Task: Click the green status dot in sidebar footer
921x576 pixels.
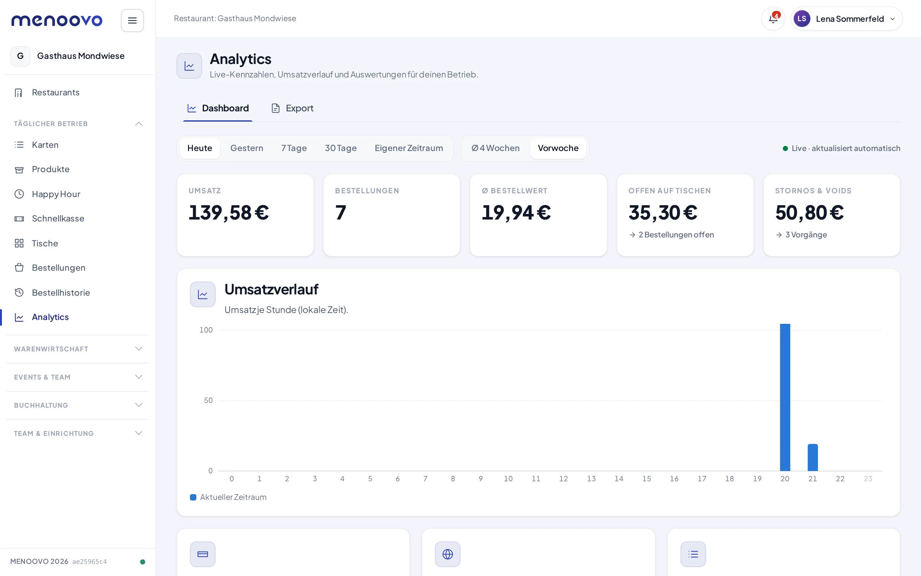Action: (x=142, y=562)
